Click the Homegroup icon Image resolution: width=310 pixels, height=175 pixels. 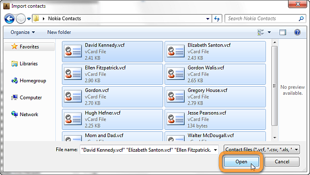[x=14, y=80]
